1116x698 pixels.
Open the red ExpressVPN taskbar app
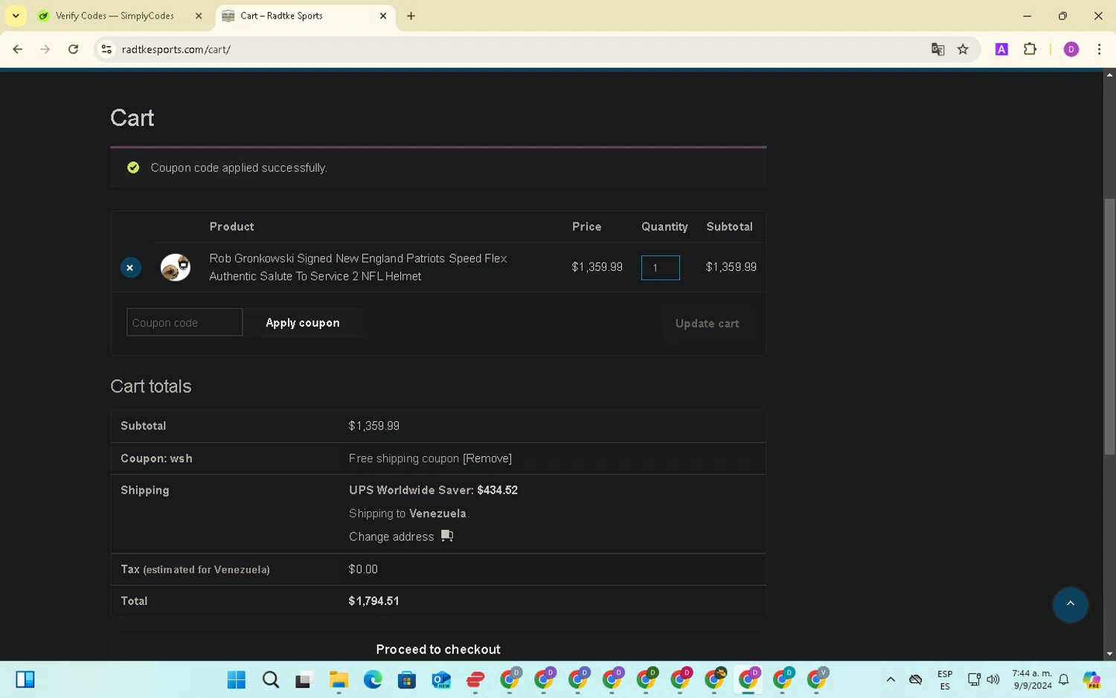(x=475, y=679)
